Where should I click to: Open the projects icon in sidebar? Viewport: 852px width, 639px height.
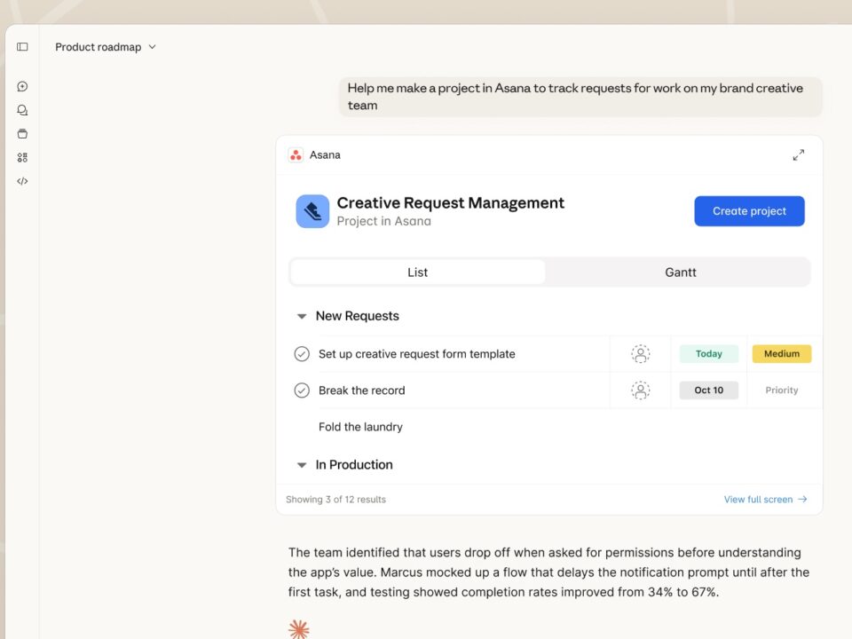22,134
